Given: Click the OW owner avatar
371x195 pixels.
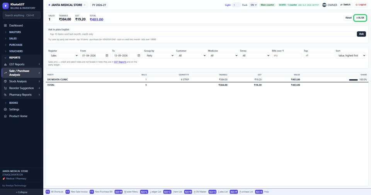Looking at the screenshot, I should click(x=324, y=5).
